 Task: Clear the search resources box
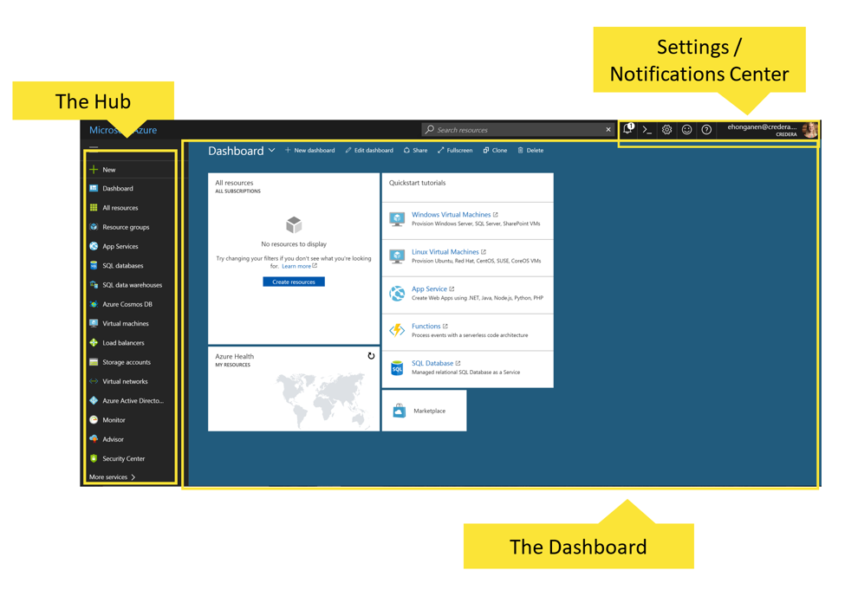pos(608,129)
